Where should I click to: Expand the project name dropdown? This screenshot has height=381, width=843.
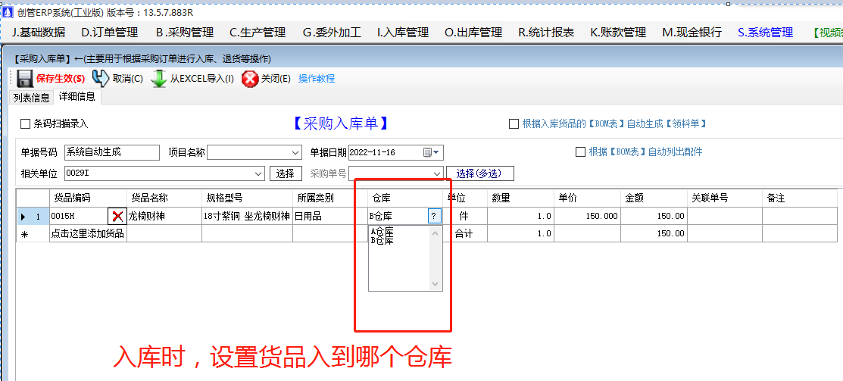click(295, 152)
